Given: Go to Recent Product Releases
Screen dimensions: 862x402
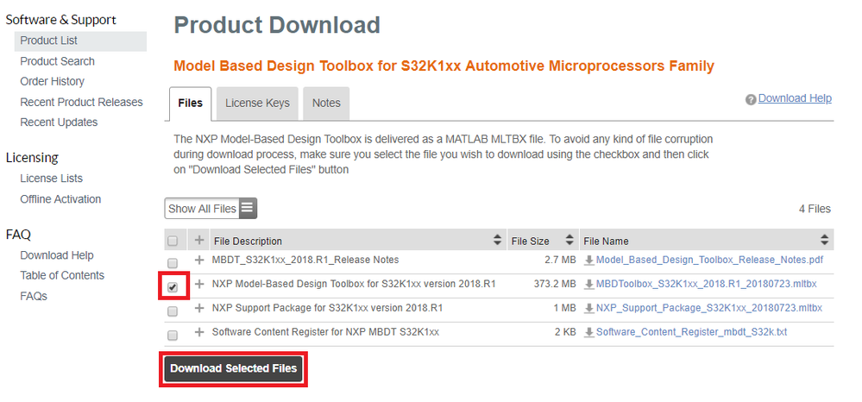Looking at the screenshot, I should [x=81, y=103].
